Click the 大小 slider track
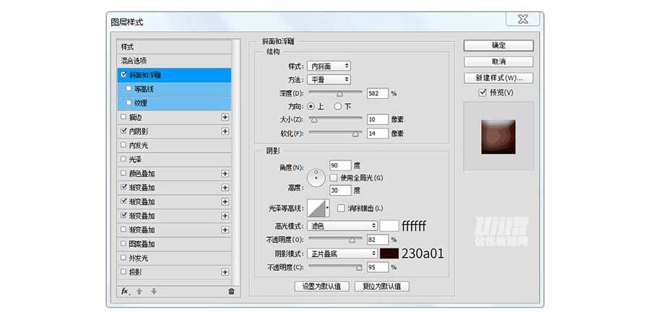Image resolution: width=650 pixels, height=312 pixels. tap(336, 119)
